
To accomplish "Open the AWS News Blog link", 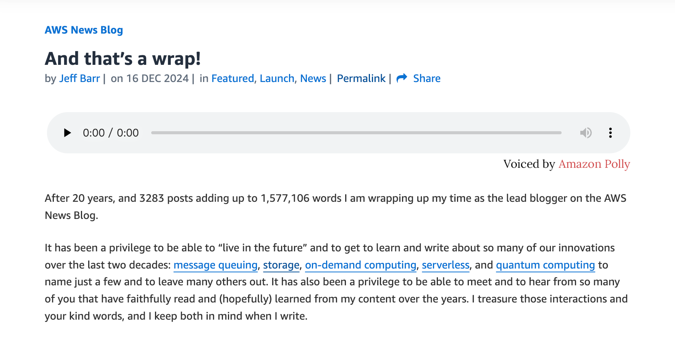I will 84,30.
